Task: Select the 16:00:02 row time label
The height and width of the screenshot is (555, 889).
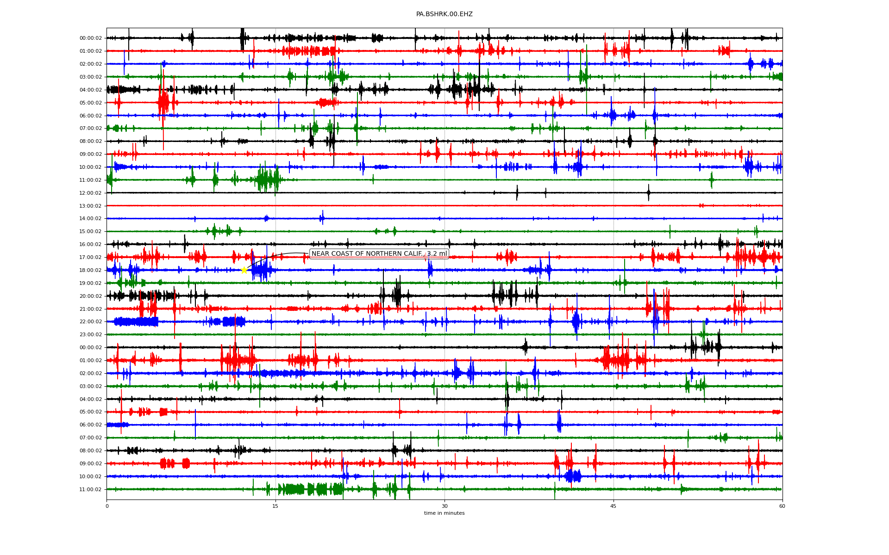Action: (90, 244)
